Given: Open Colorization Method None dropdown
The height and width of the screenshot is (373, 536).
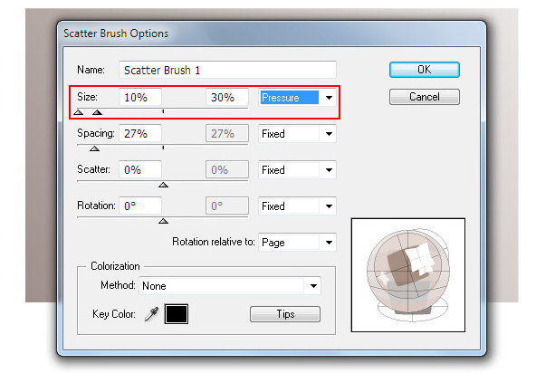Looking at the screenshot, I should 230,285.
